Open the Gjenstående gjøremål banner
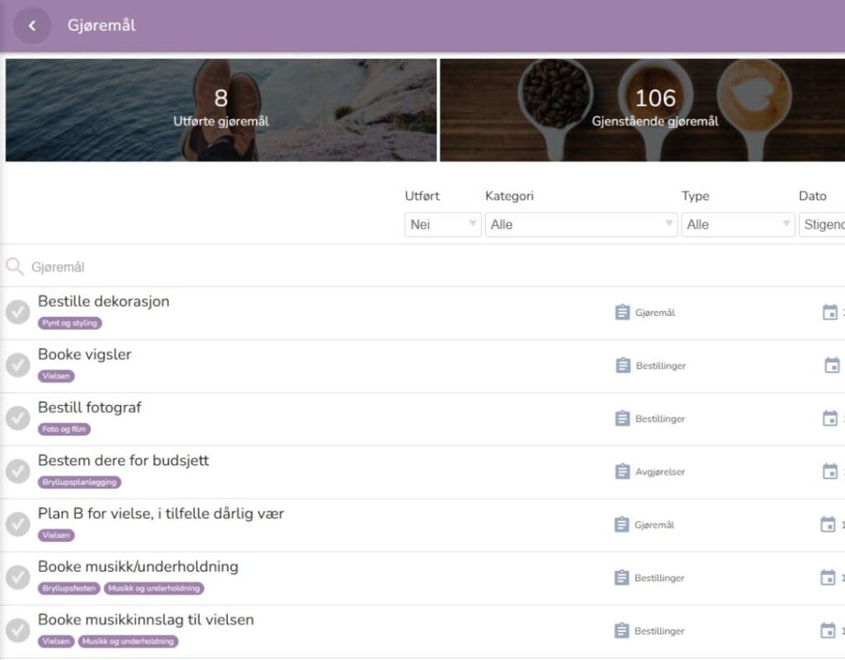This screenshot has height=660, width=845. 654,110
